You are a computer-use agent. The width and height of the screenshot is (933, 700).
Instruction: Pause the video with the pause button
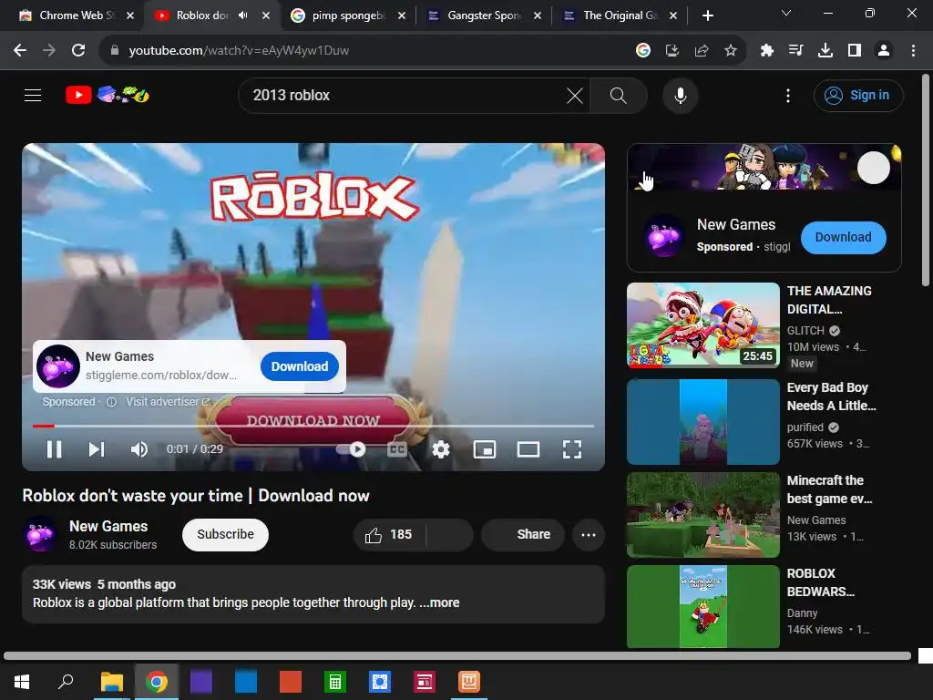54,449
